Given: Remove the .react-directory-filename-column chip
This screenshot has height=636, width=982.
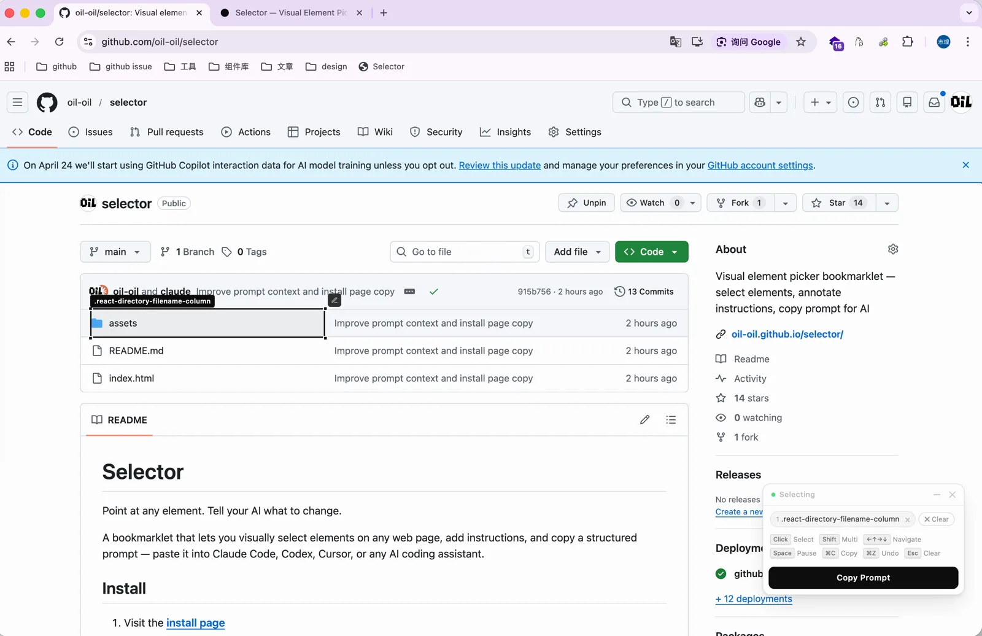Looking at the screenshot, I should tap(908, 519).
